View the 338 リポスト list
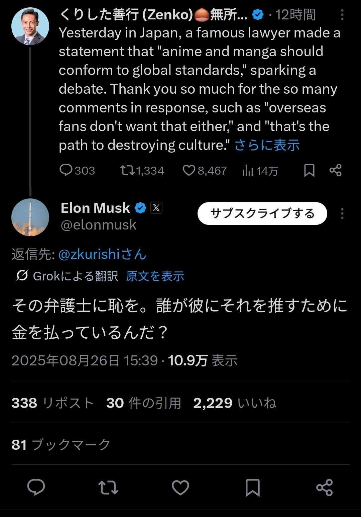Viewport: 361px width, 517px height. [52, 403]
